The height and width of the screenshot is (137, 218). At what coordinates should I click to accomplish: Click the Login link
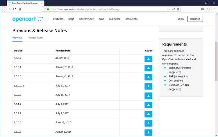coord(181,19)
